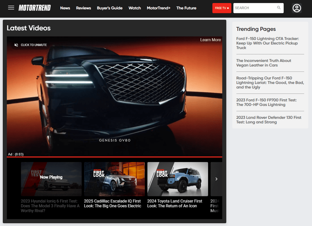Show next videos with carousel arrow
This screenshot has width=312, height=226.
[x=216, y=179]
